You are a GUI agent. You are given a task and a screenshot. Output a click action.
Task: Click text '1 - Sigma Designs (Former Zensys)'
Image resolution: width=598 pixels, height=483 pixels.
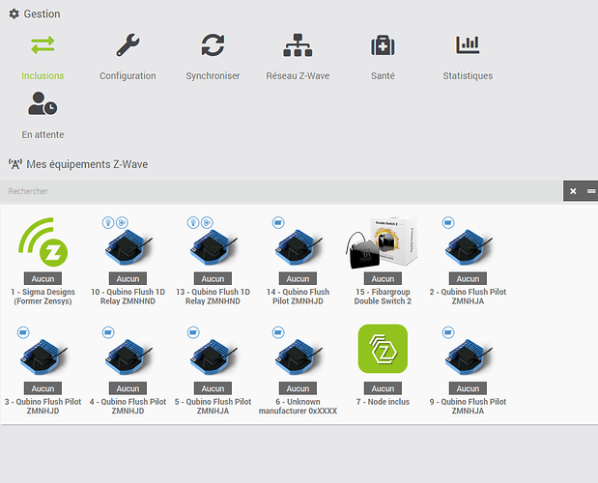click(x=43, y=297)
